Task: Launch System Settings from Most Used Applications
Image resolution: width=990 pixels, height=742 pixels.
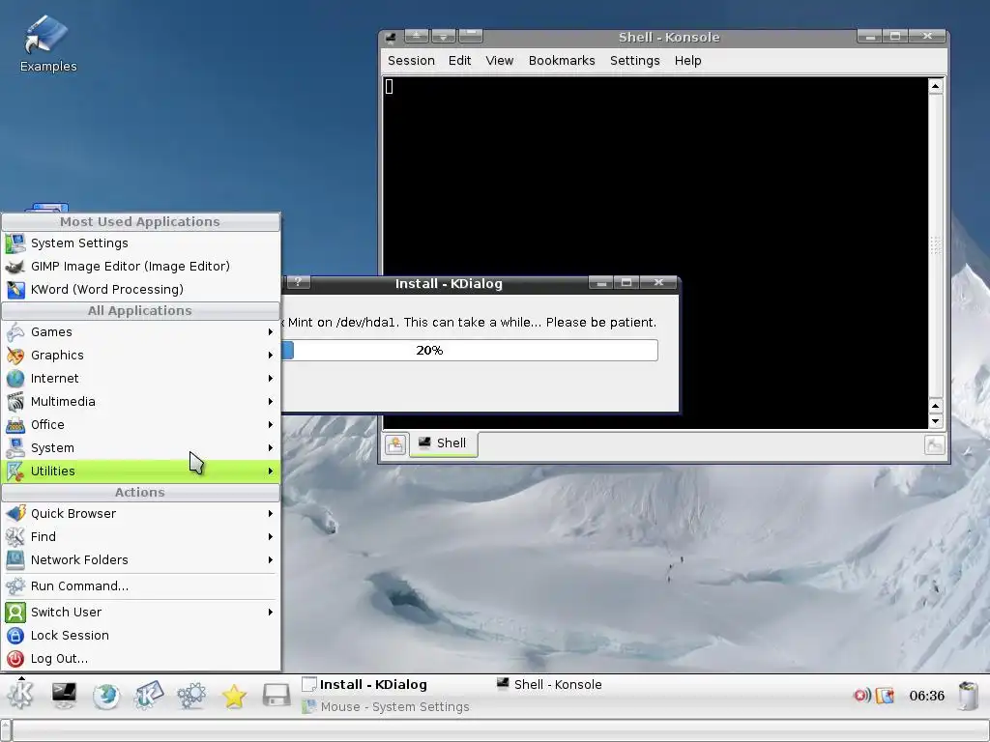Action: point(140,243)
